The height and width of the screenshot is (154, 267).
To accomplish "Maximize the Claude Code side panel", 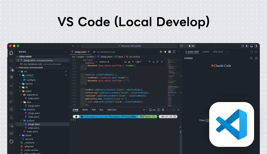I will (252, 52).
